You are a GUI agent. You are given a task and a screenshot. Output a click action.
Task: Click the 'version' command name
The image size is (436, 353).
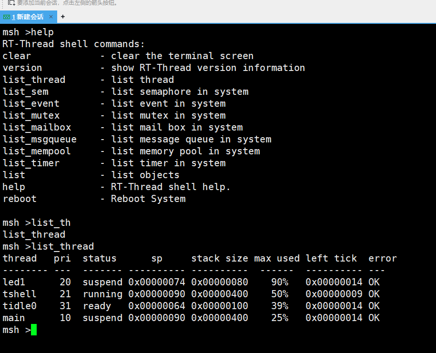[x=22, y=68]
